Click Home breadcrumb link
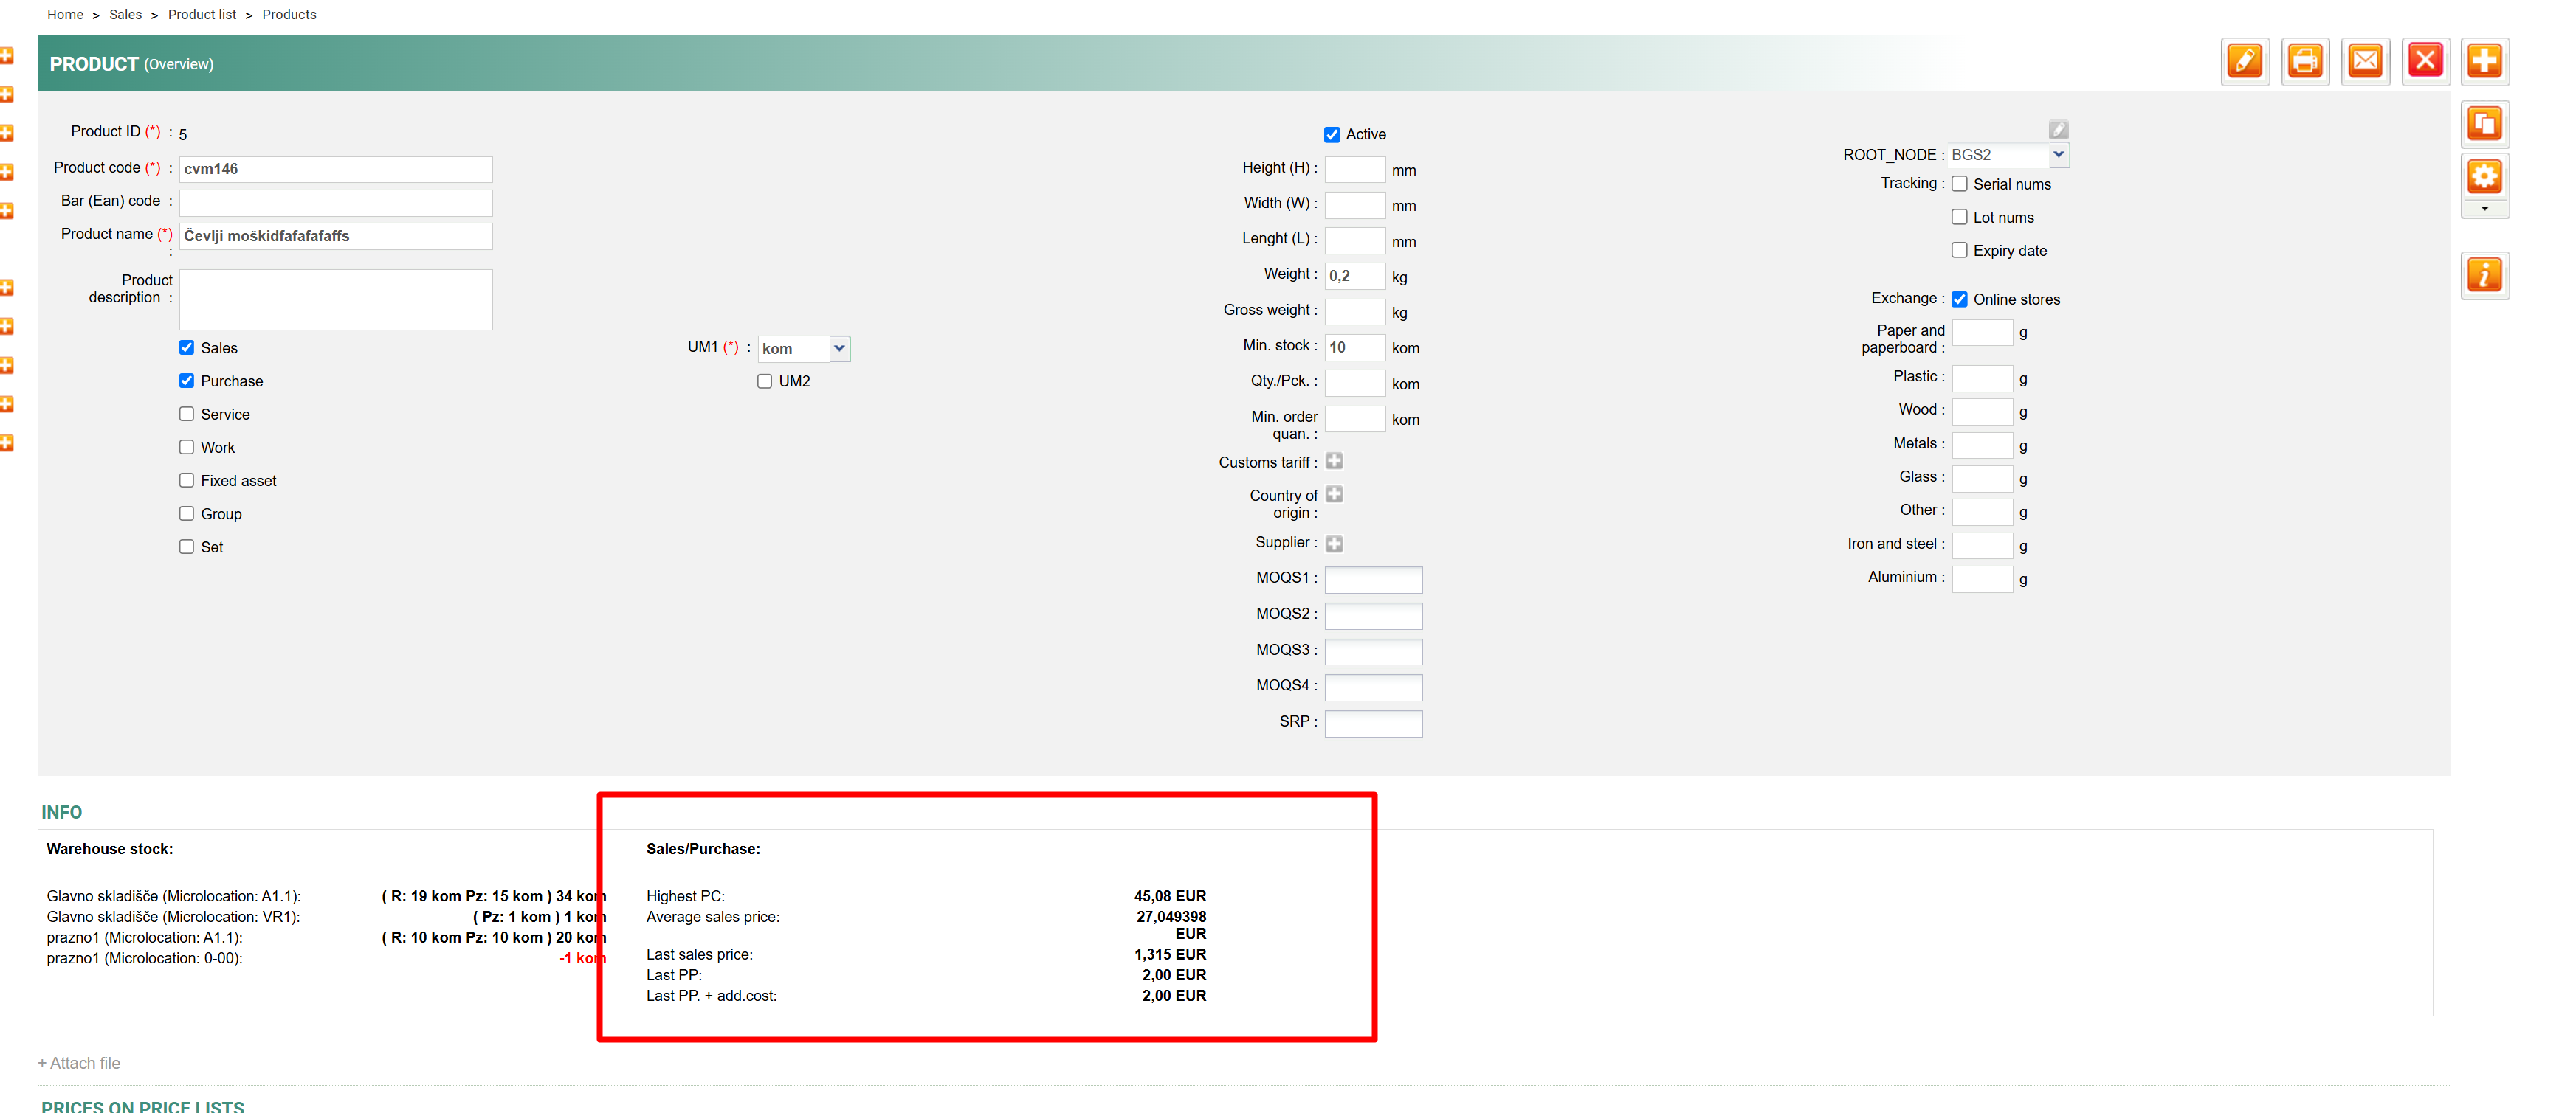Screen dimensions: 2576x1113 coord(65,14)
